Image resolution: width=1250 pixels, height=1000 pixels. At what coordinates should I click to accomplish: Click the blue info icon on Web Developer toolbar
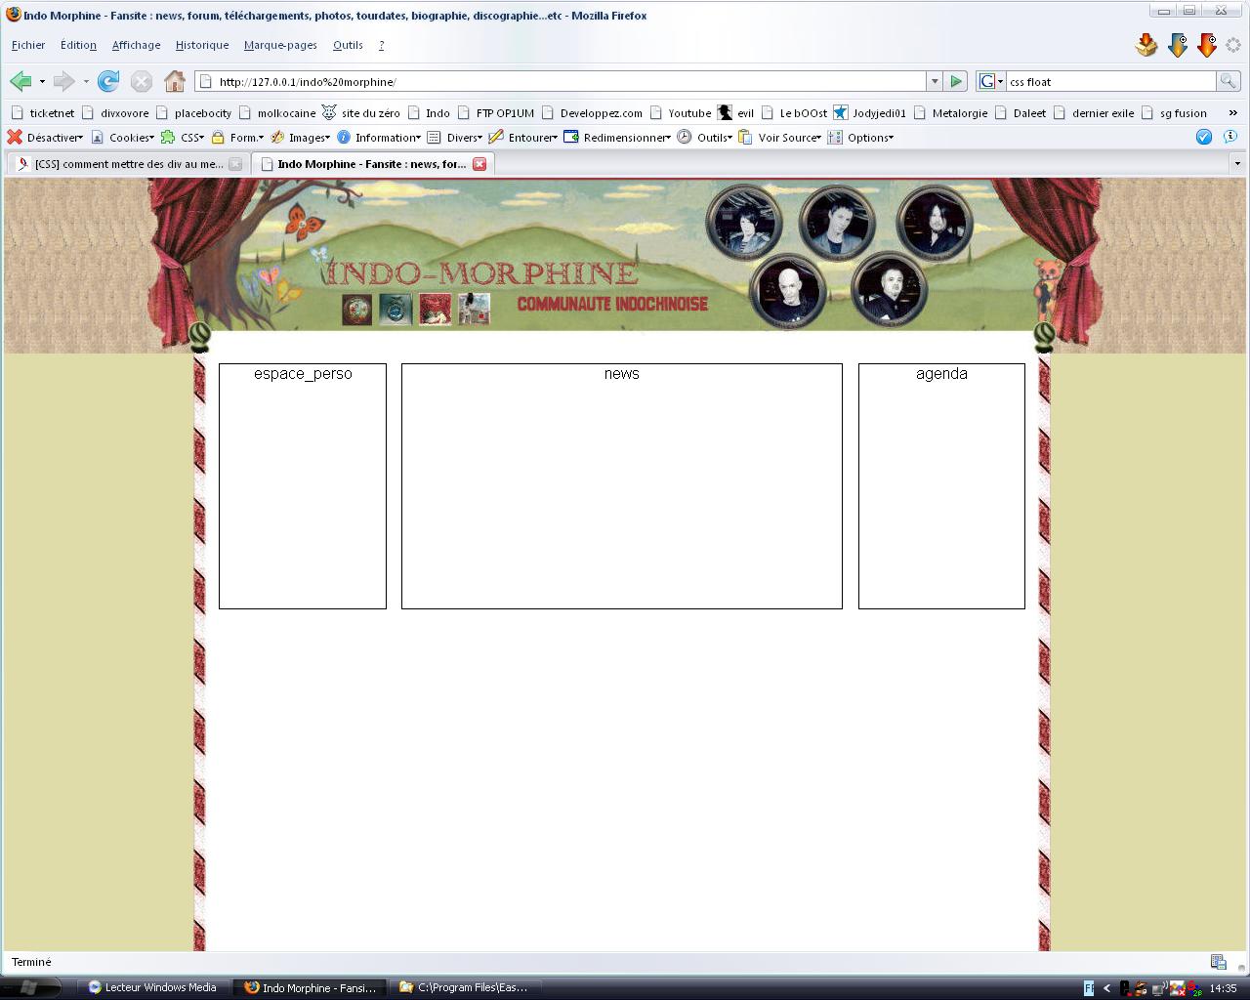(x=1230, y=137)
